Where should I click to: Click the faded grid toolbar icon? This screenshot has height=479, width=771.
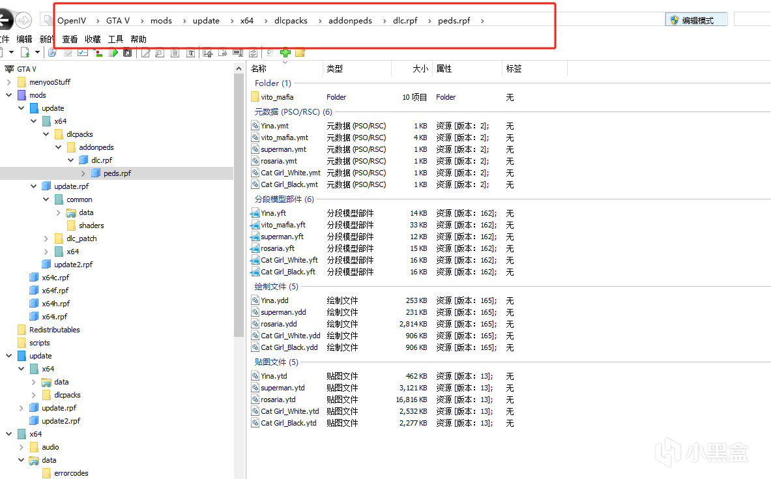(x=68, y=53)
